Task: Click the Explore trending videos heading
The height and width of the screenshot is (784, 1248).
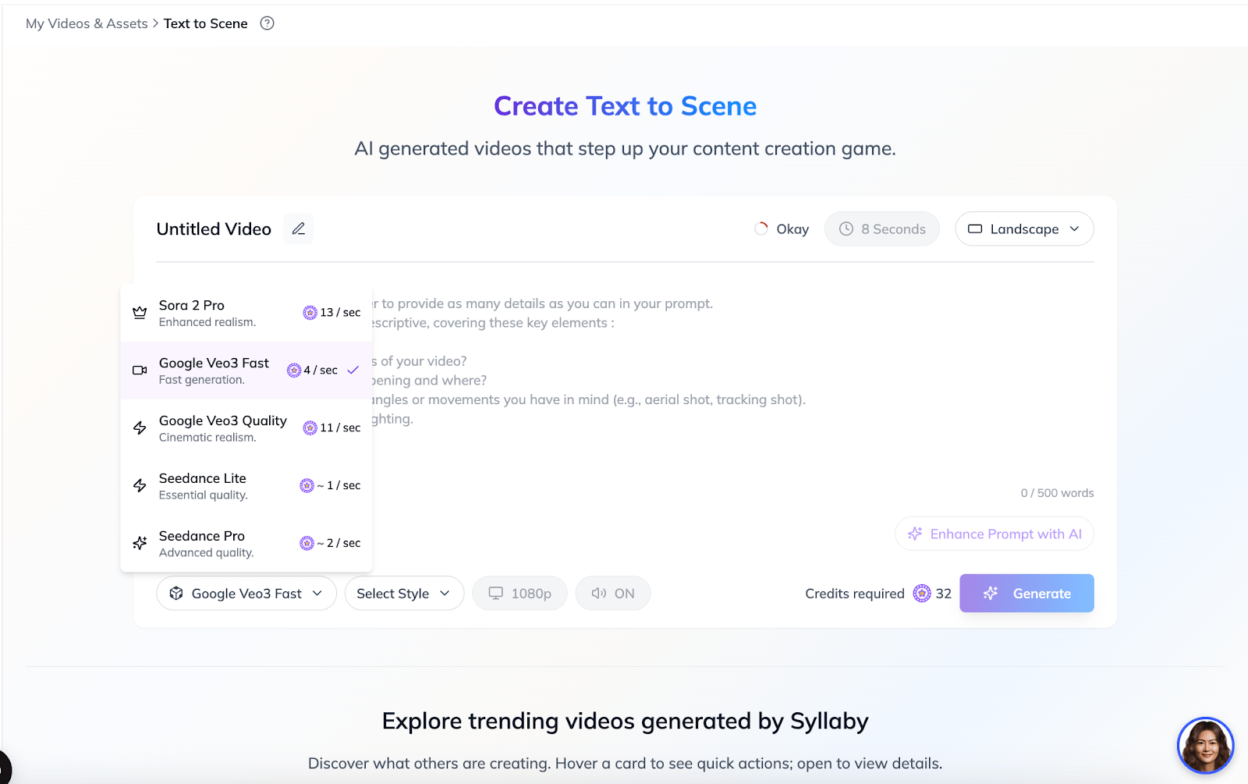Action: (x=626, y=722)
